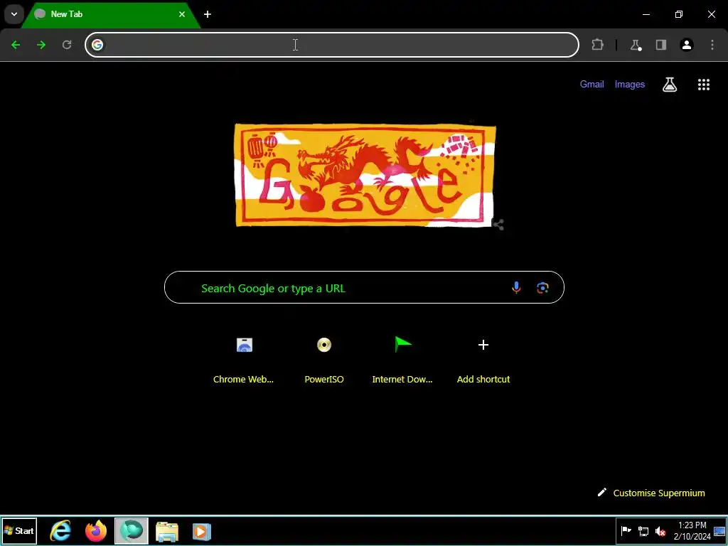
Task: Restore down the browser window
Action: (679, 14)
